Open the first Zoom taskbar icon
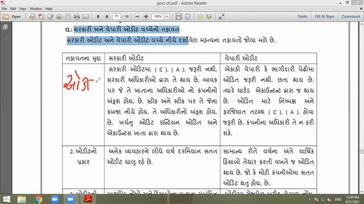 point(55,199)
